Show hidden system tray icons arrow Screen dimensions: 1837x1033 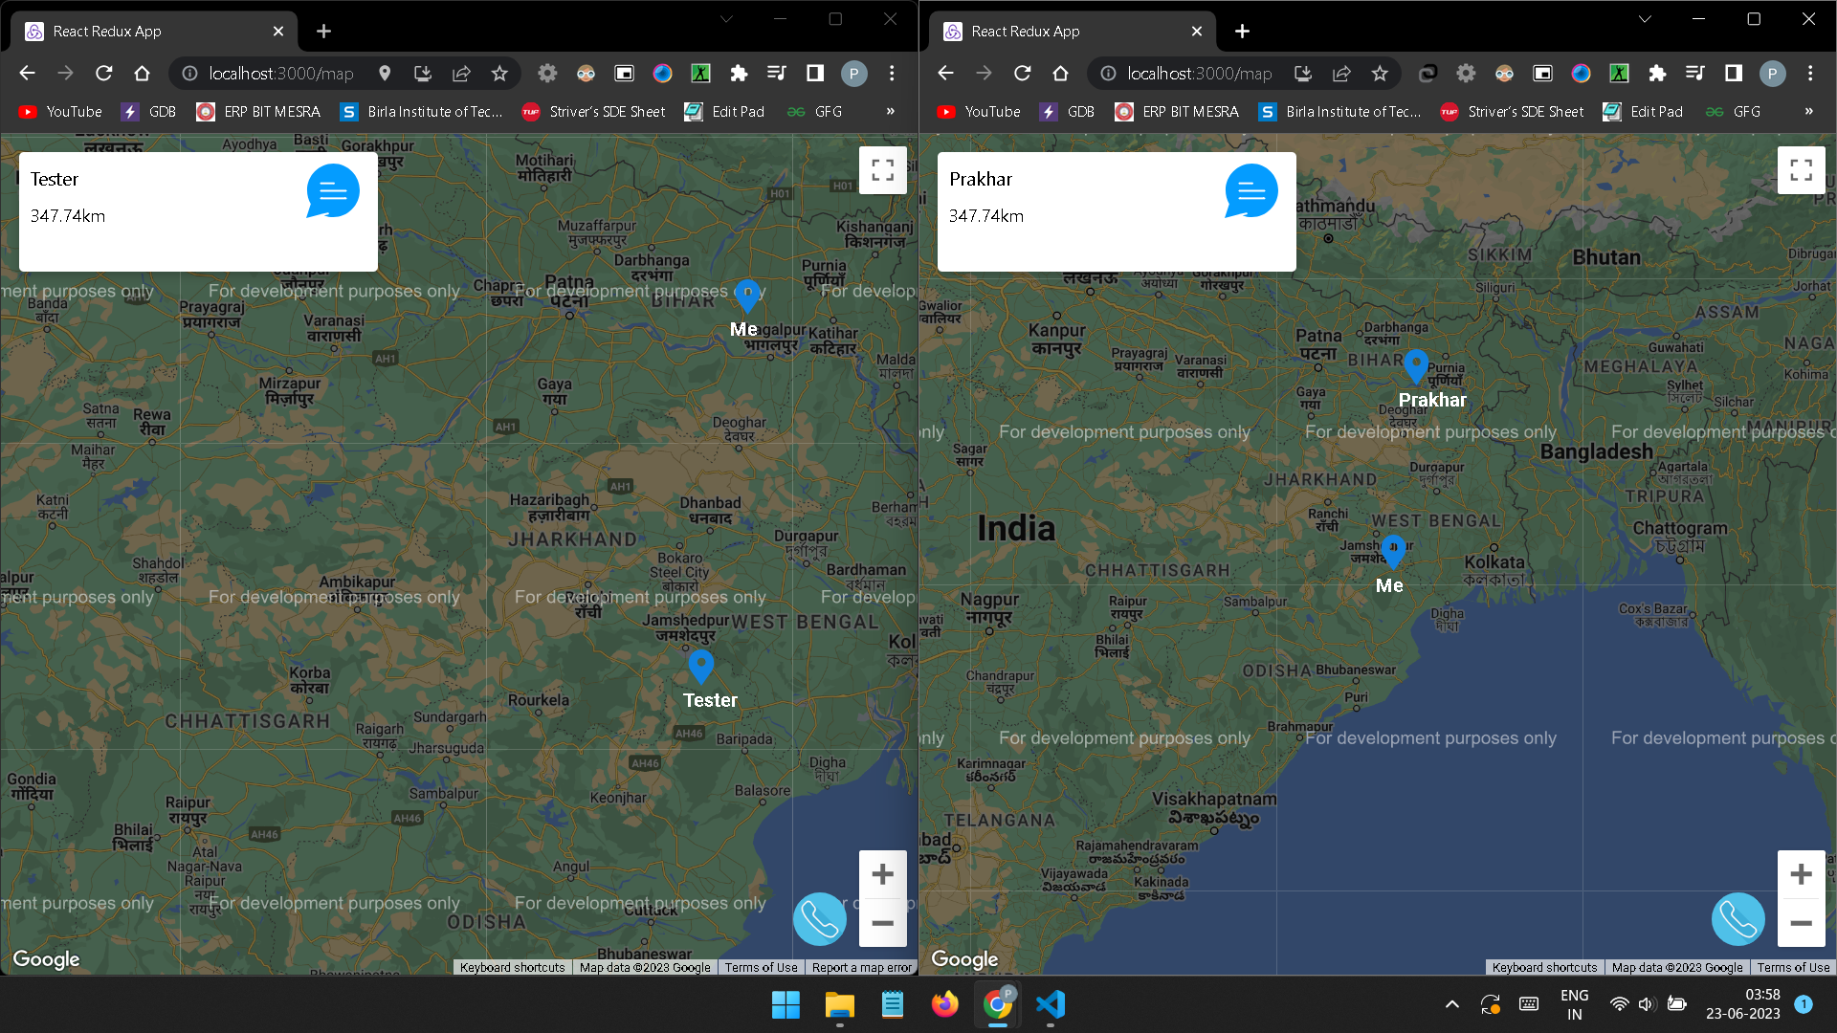click(x=1451, y=1004)
